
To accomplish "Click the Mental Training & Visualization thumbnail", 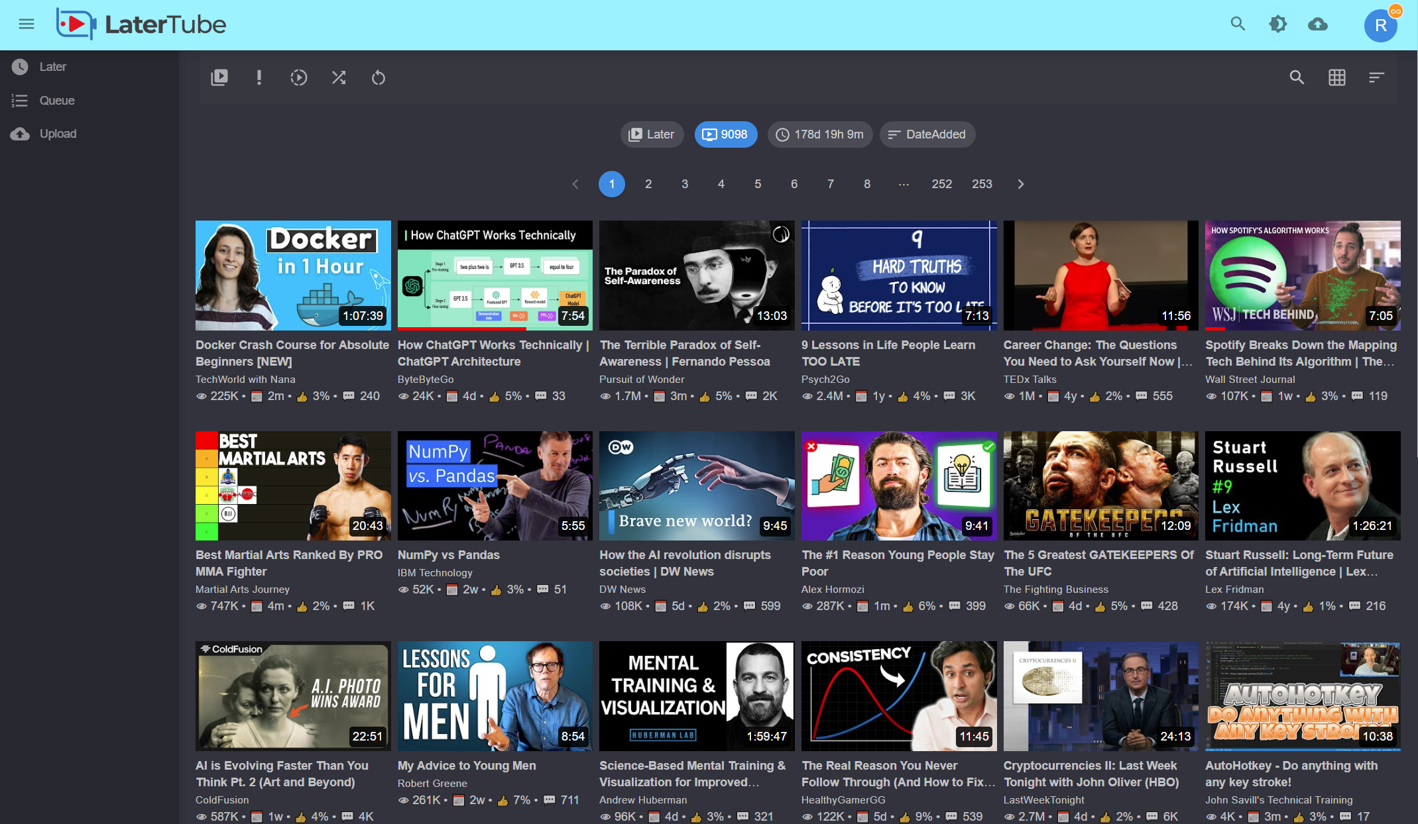I will coord(697,695).
